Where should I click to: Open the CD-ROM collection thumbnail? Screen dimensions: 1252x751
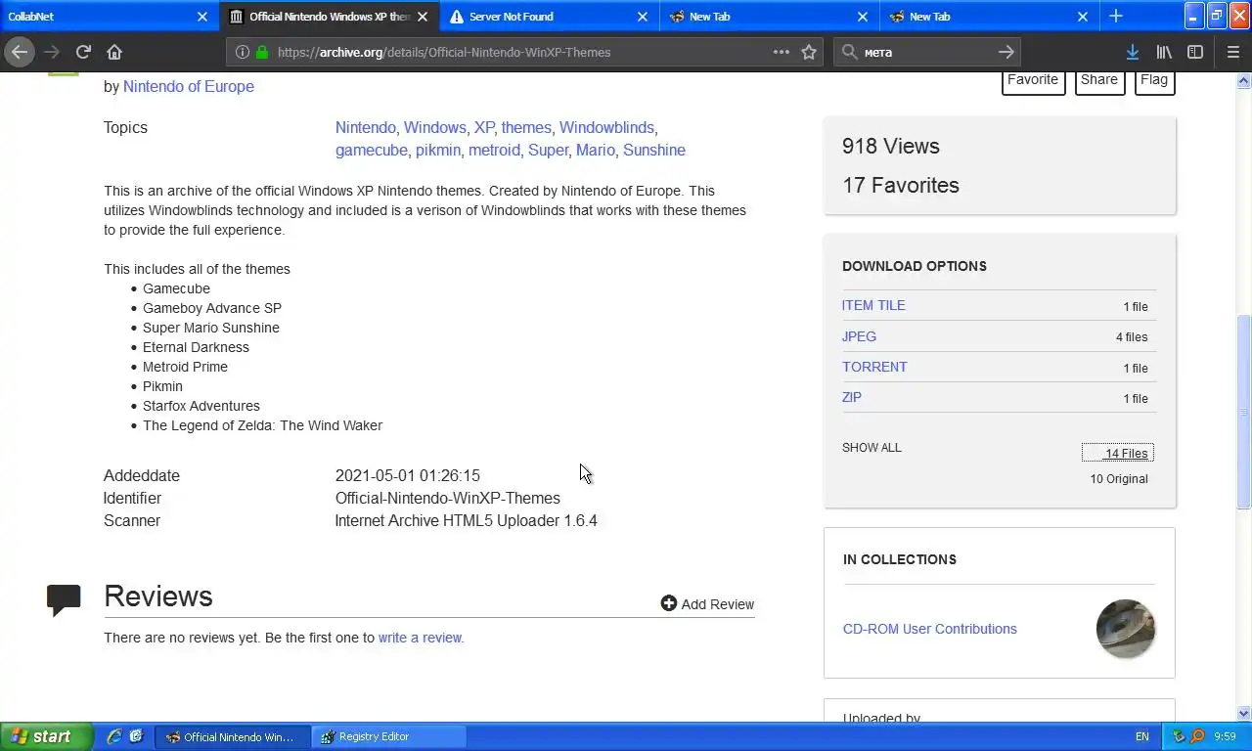point(1126,629)
